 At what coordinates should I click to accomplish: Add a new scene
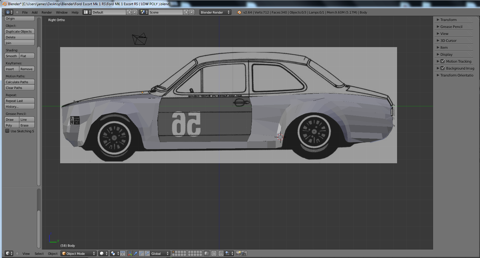pyautogui.click(x=186, y=12)
